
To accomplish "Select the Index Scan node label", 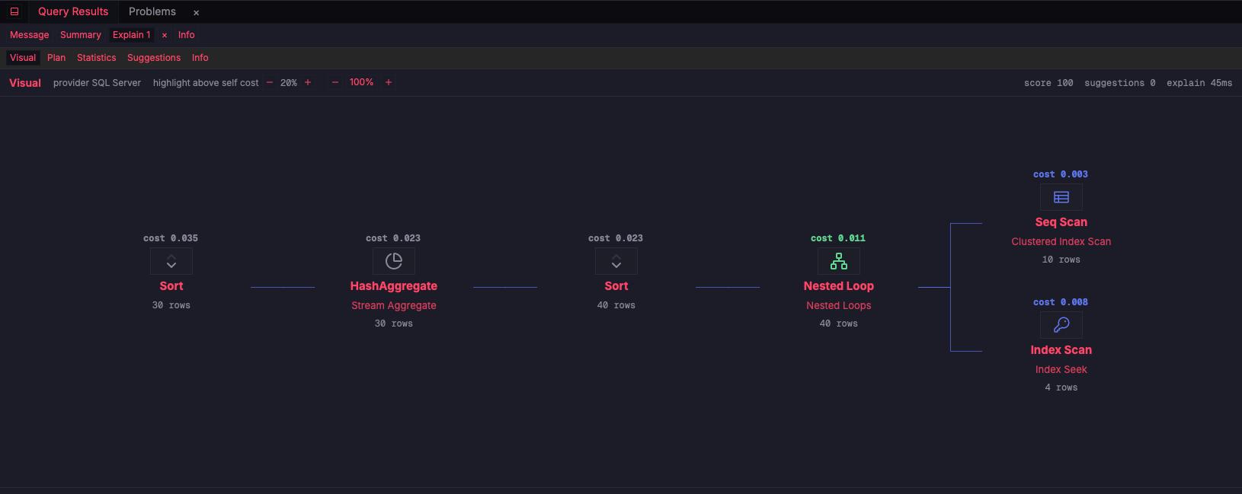I will point(1061,350).
